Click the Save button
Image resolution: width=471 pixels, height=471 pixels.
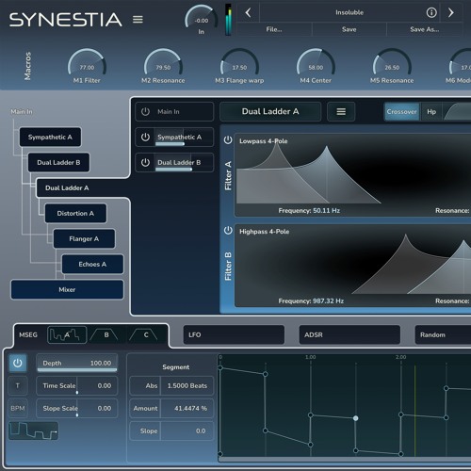tap(349, 29)
